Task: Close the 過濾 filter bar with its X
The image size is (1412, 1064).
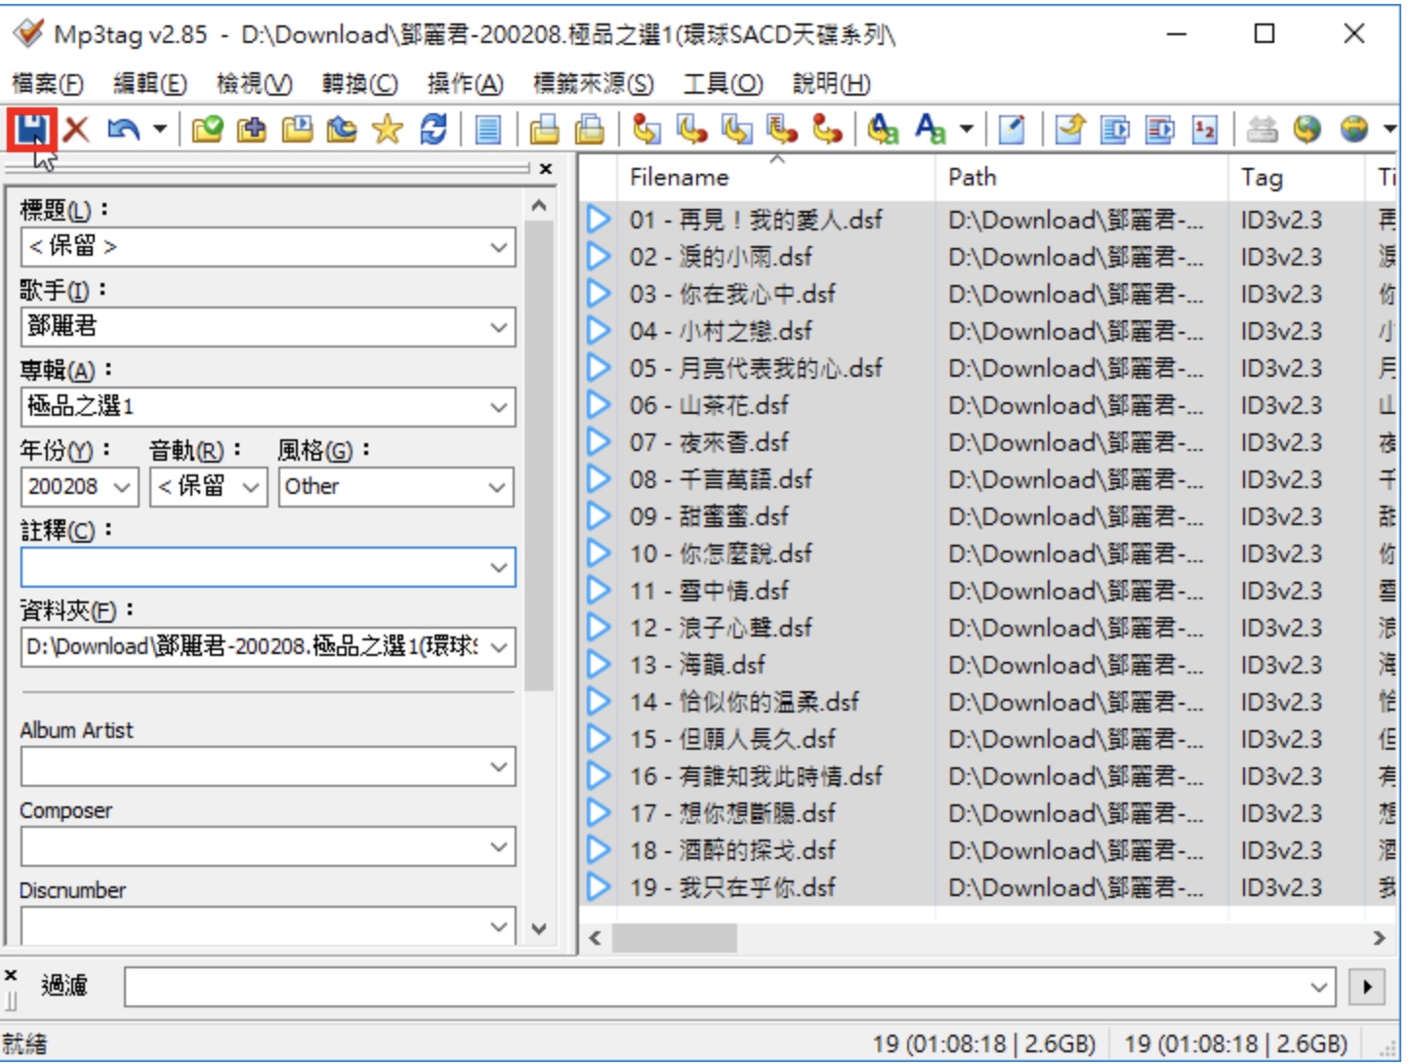Action: point(11,975)
